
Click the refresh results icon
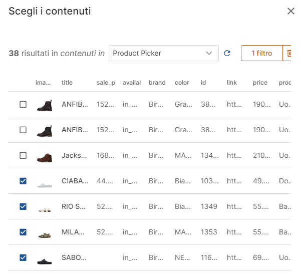[227, 53]
